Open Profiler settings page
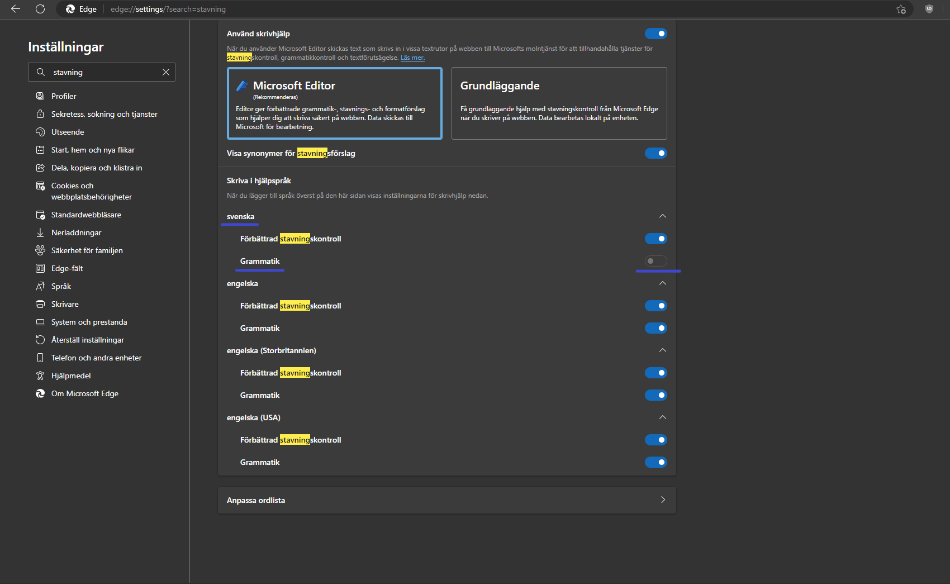Viewport: 950px width, 584px height. [64, 96]
